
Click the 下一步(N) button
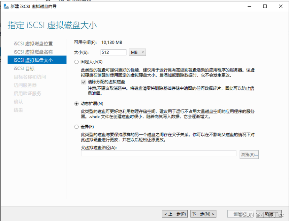click(203, 214)
